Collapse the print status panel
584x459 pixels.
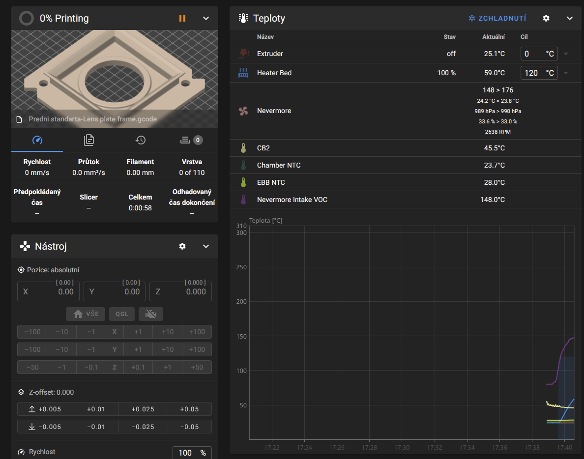point(206,18)
